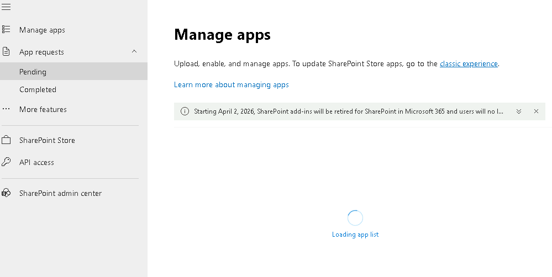552x277 pixels.
Task: Collapse the App requests section chevron
Action: (134, 51)
